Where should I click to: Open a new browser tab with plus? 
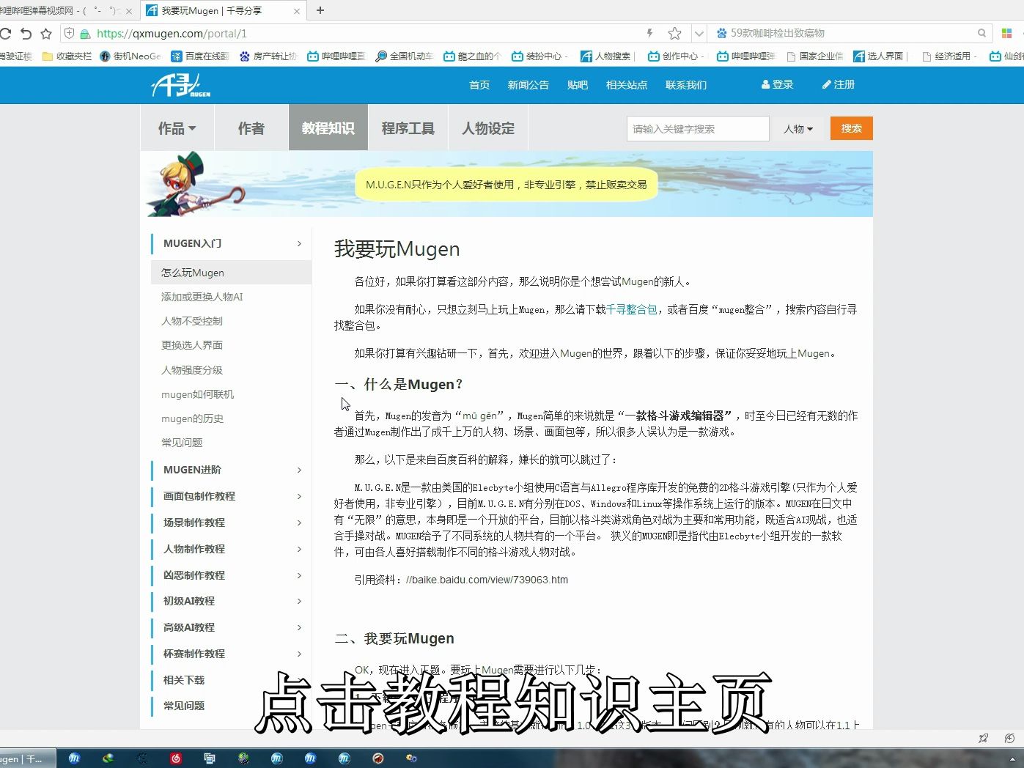(x=320, y=10)
